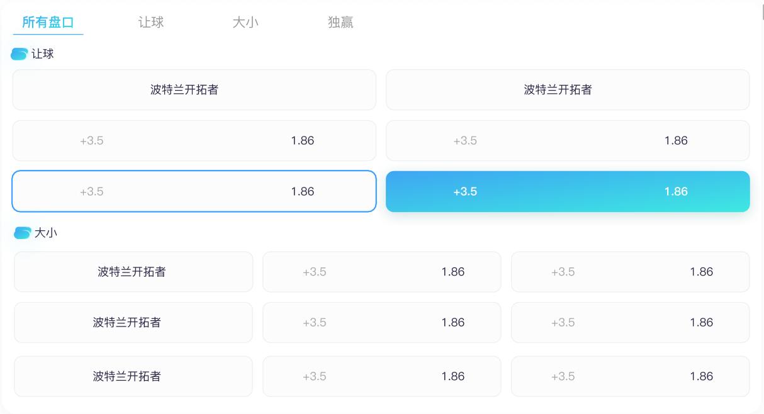This screenshot has width=764, height=414.
Task: Click left 波特兰开拓者 header in 让球 section
Action: pyautogui.click(x=194, y=89)
